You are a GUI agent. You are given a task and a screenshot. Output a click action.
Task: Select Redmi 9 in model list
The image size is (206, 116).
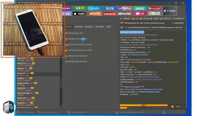tap(38, 79)
